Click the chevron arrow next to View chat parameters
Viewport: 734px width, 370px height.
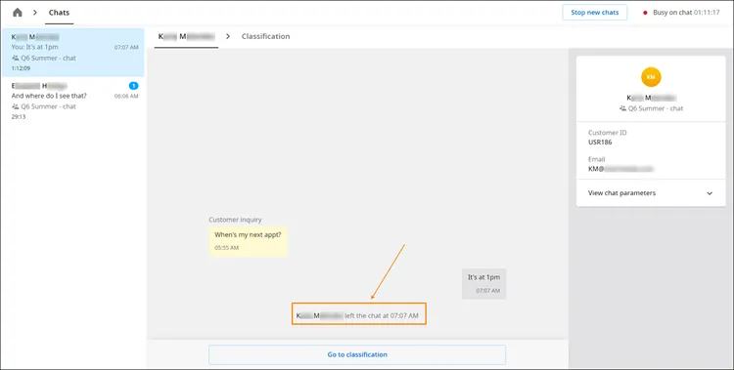(x=710, y=193)
